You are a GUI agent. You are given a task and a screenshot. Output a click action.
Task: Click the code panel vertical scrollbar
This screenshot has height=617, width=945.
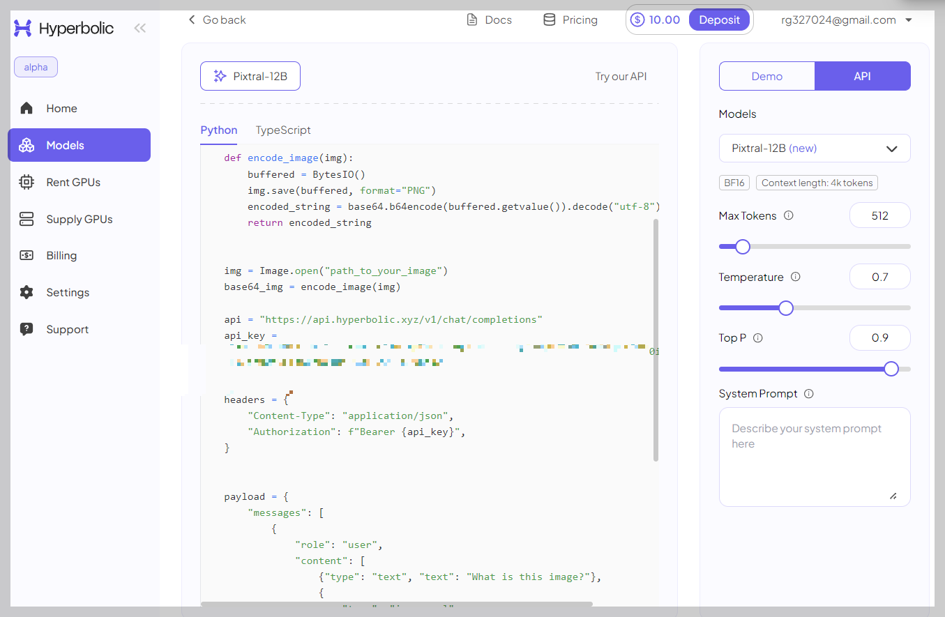(656, 340)
